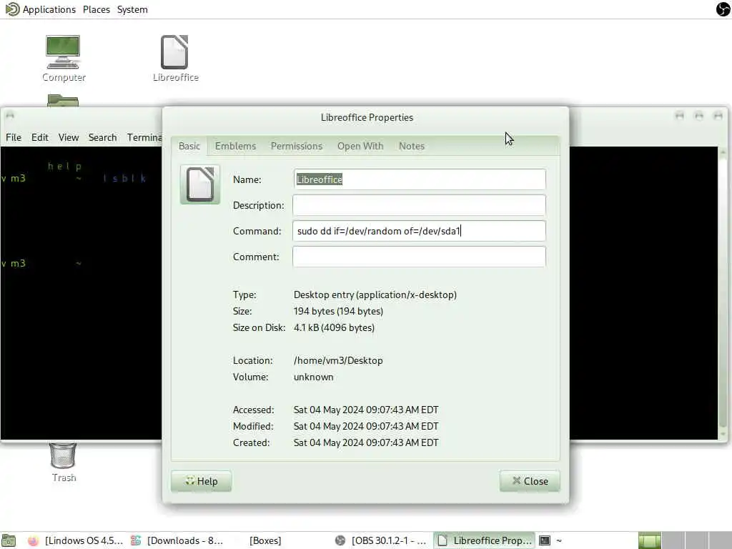Switch to the OBS 30.1.2-1 taskbar entry
732x549 pixels.
[x=381, y=540]
